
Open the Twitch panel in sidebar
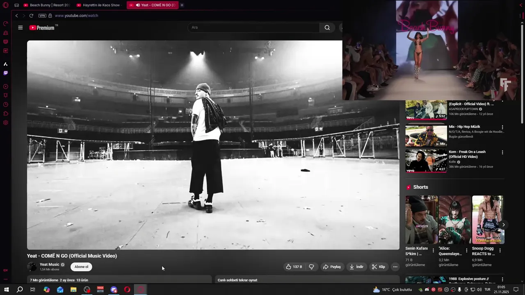pyautogui.click(x=6, y=73)
